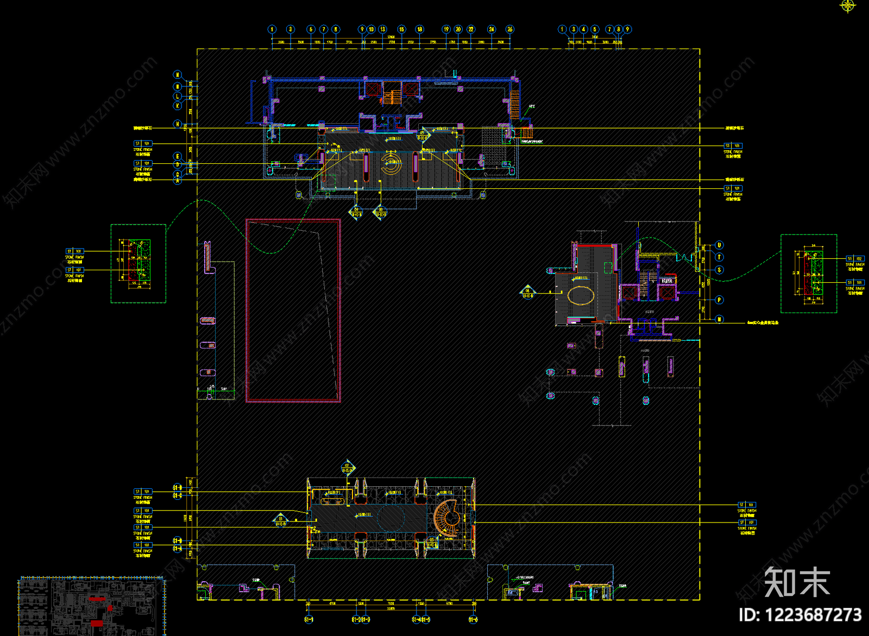Select the orange spiral staircase symbol
Screen dimensions: 869x636
coord(448,518)
